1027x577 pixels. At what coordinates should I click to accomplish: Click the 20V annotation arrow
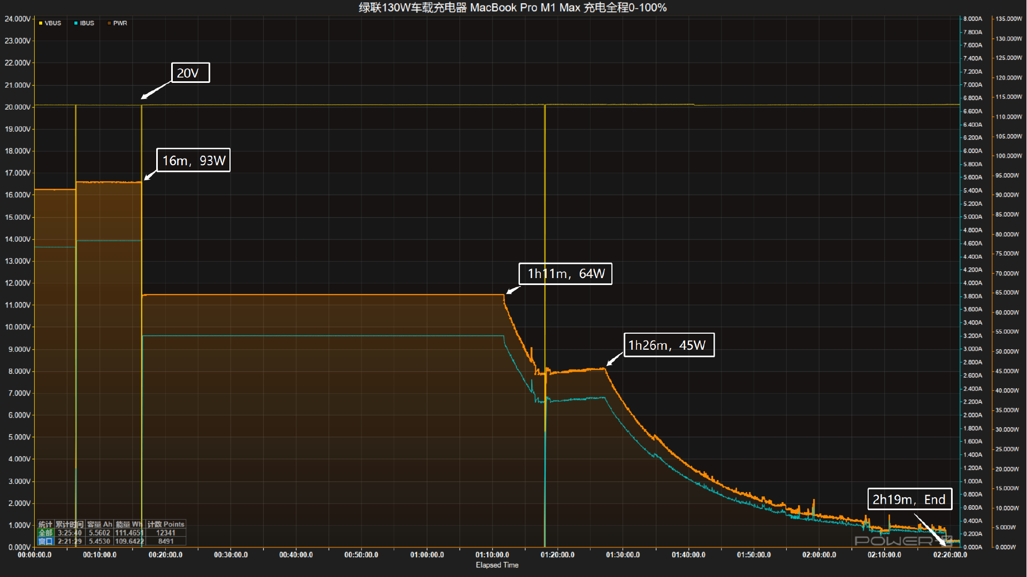(153, 90)
